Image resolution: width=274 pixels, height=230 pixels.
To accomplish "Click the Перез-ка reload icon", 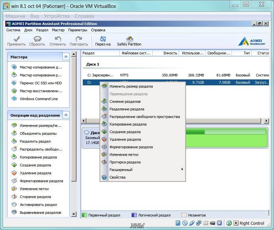I will tap(103, 39).
